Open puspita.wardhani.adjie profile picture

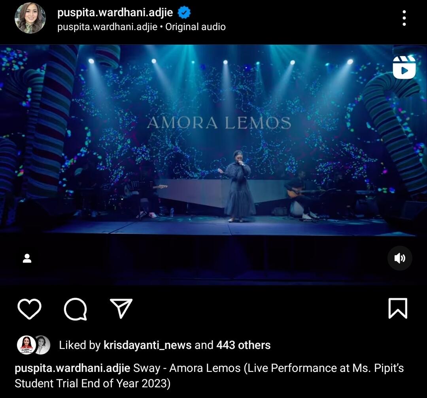point(30,18)
